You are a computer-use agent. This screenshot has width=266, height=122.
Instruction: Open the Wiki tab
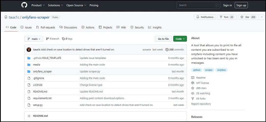click(x=121, y=27)
